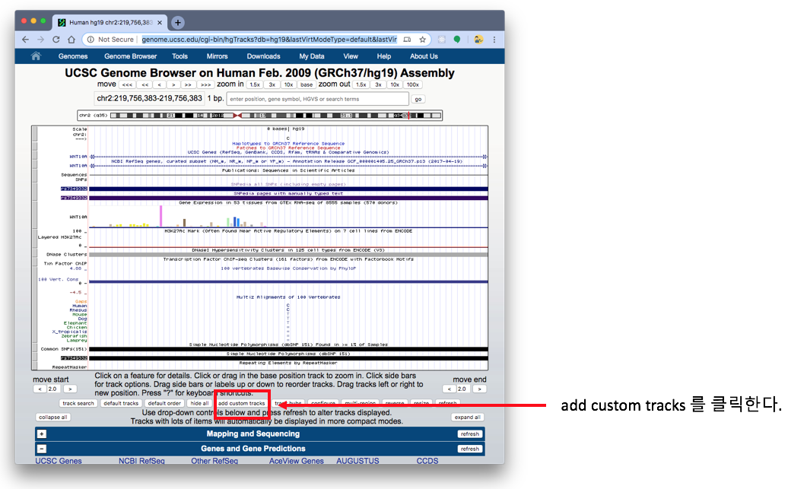Click the Human hg19 tab favicon
788x489 pixels.
click(62, 23)
